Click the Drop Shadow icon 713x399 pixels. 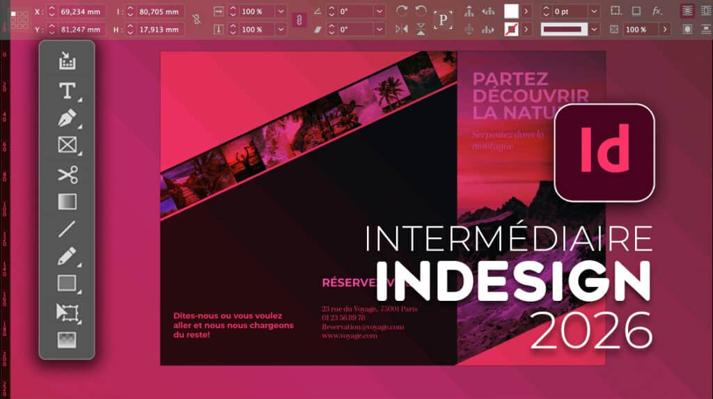point(636,11)
